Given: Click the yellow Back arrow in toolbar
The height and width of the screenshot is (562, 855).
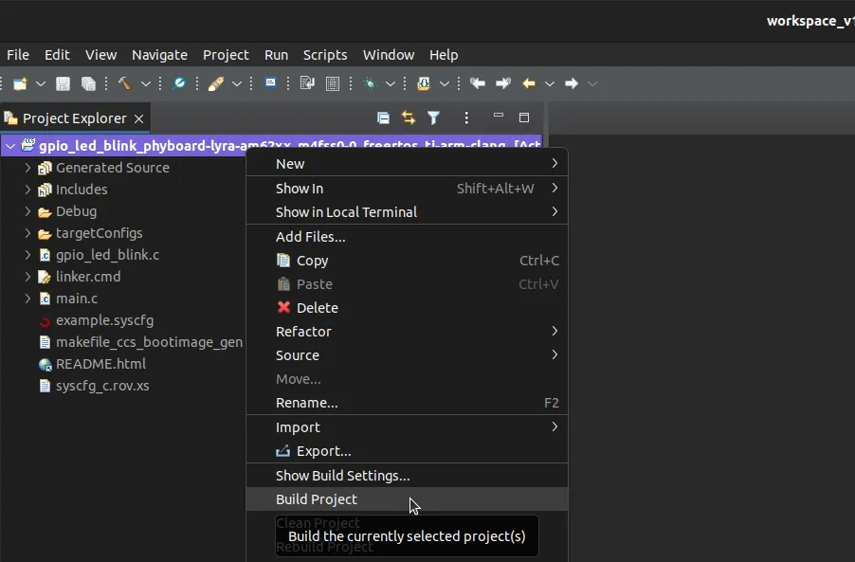Looking at the screenshot, I should coord(529,83).
